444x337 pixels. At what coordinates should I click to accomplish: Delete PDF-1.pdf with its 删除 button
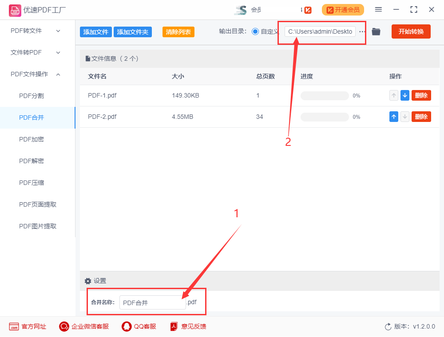click(x=421, y=95)
